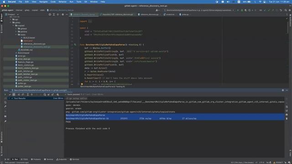
Task: Expand the pktline folder
Action: coord(16,31)
